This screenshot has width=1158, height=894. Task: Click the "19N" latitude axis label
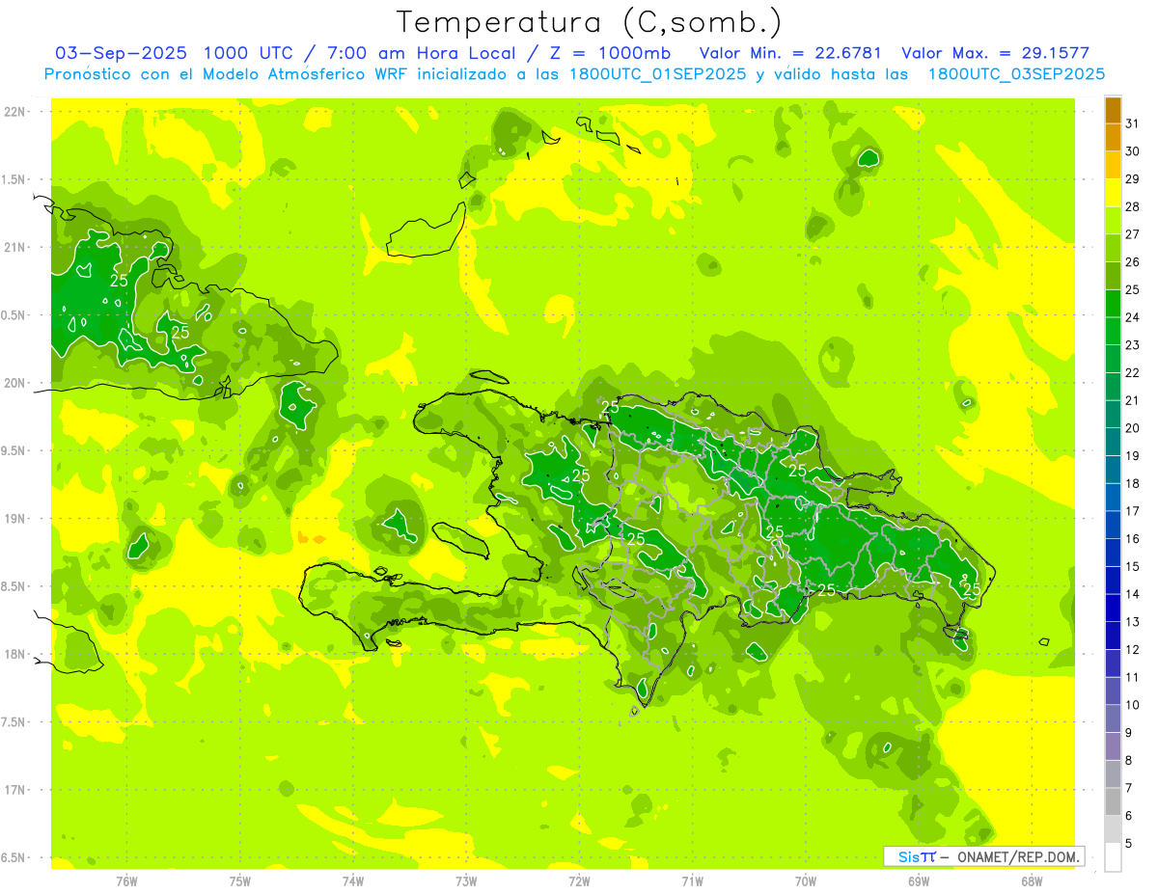coord(15,519)
